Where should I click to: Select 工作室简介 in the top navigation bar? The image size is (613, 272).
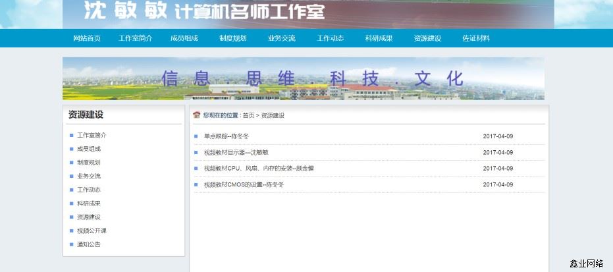(136, 38)
